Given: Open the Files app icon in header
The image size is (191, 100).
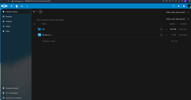Looking at the screenshot, I should pos(17,6).
